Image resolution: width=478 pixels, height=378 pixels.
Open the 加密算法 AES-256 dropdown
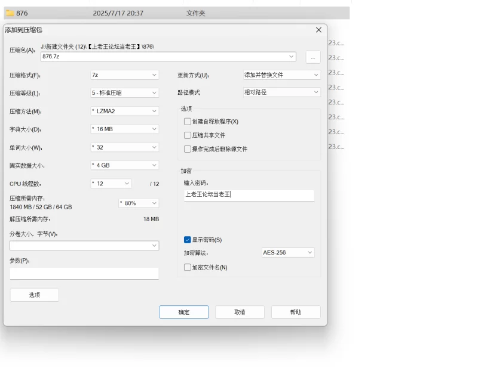pos(288,252)
